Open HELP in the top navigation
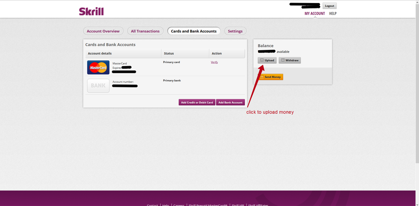The width and height of the screenshot is (419, 206). 333,13
